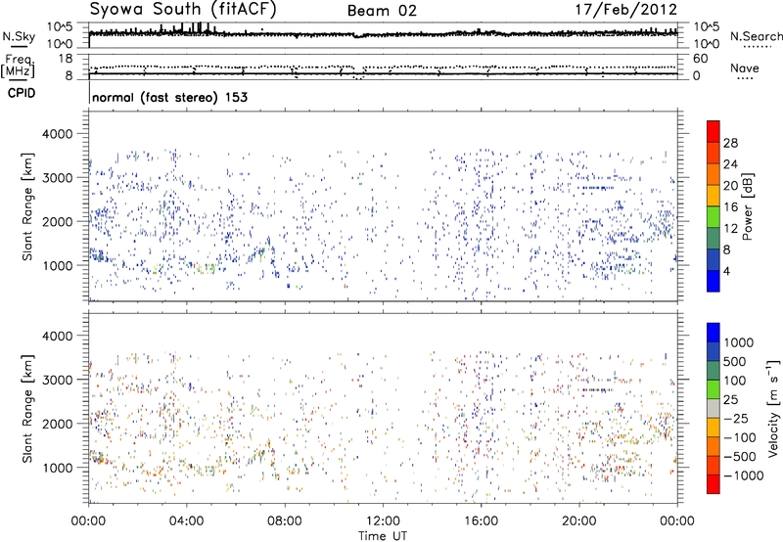Click the Velocity colorbar value -1000
The width and height of the screenshot is (783, 542).
click(743, 475)
